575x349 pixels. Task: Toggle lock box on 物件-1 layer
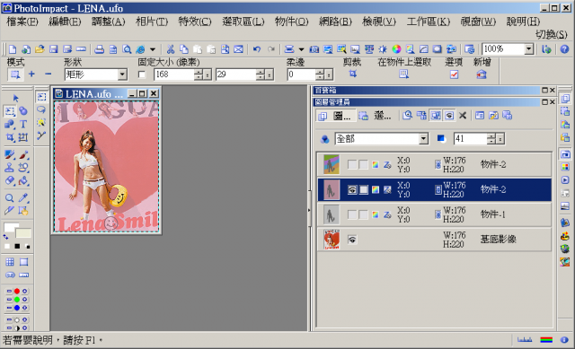pos(363,214)
